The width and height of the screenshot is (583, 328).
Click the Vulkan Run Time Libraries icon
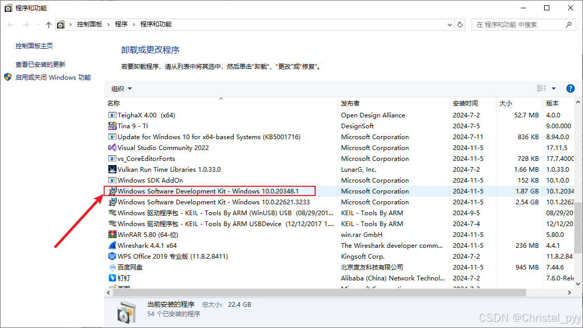[112, 170]
